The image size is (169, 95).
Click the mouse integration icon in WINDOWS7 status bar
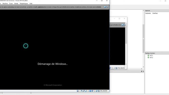tap(97, 91)
